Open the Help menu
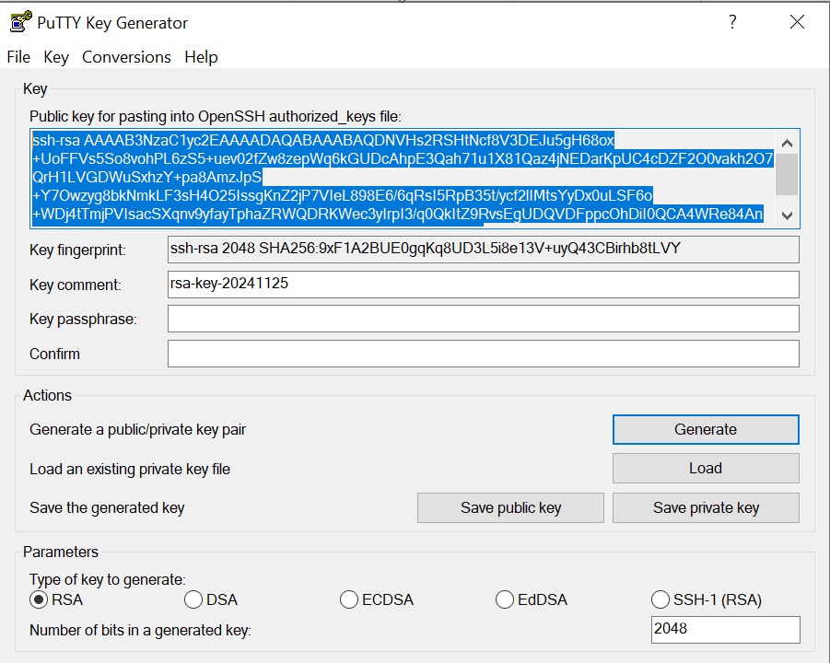830x663 pixels. tap(201, 57)
